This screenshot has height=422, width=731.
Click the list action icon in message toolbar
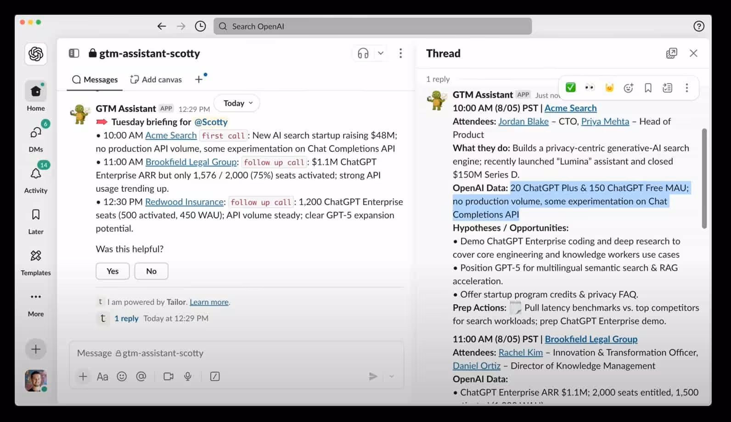click(667, 88)
